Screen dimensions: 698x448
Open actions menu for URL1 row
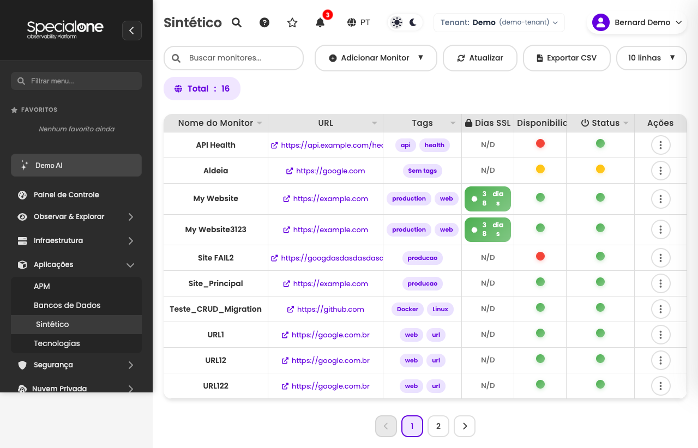pos(660,335)
